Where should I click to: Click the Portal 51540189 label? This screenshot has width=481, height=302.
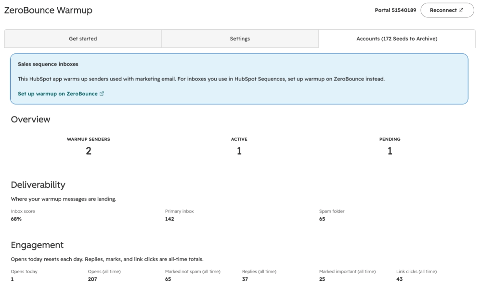point(395,10)
